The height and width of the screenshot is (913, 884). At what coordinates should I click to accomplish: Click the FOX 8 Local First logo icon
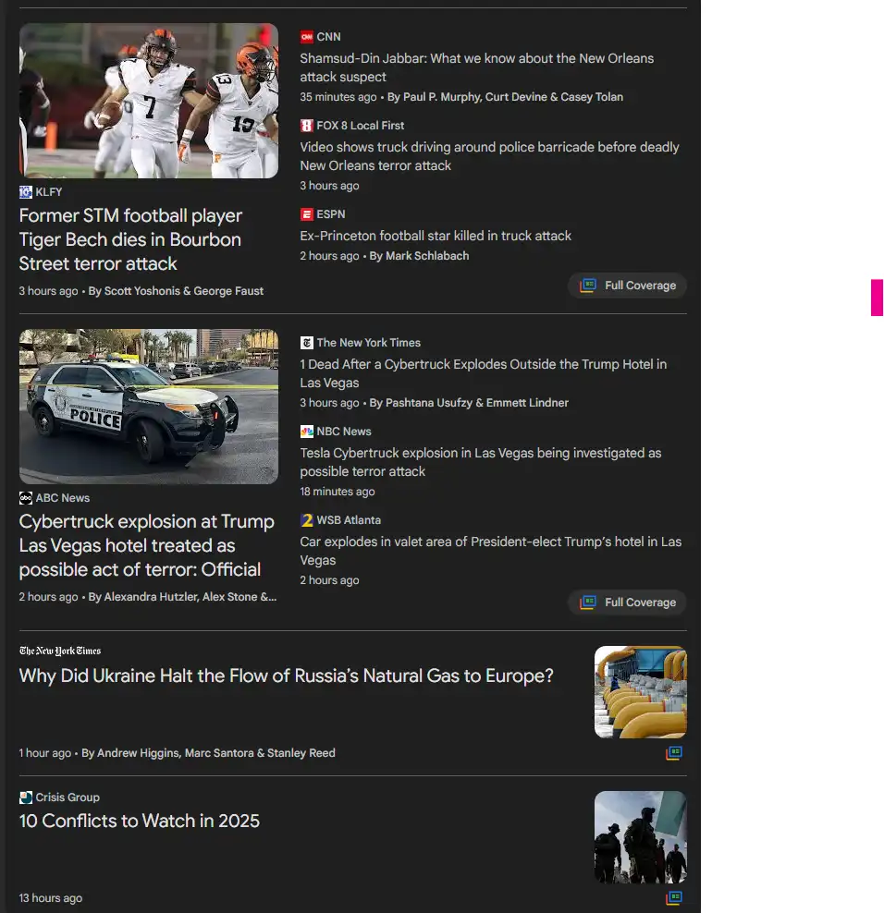point(306,125)
